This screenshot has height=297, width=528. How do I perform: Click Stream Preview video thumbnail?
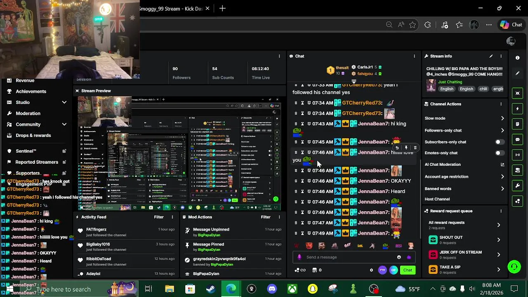[x=179, y=153]
